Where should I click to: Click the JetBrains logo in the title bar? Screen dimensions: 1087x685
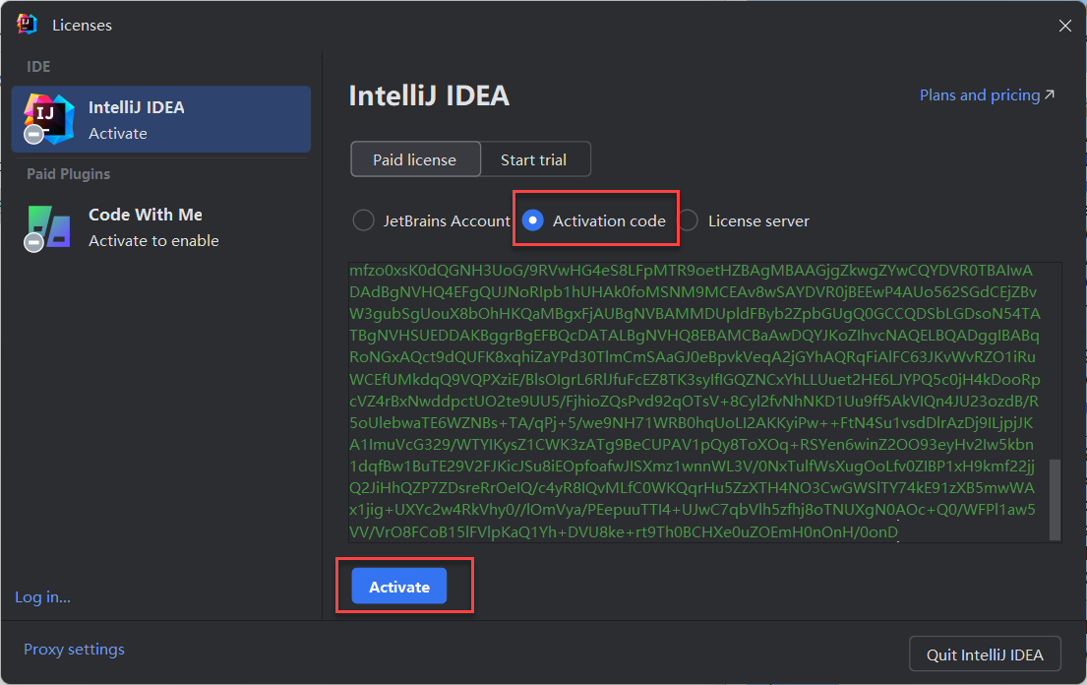coord(28,25)
